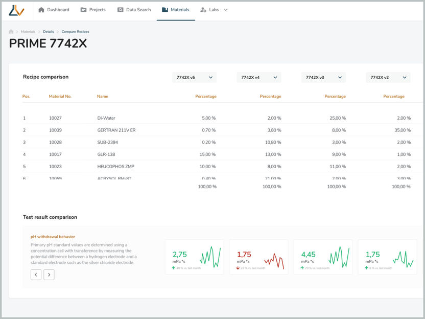Image resolution: width=425 pixels, height=319 pixels.
Task: Click the app logo in the top-left
Action: click(x=16, y=10)
